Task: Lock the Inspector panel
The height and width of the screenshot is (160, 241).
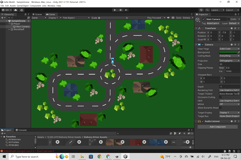Action: pos(235,14)
